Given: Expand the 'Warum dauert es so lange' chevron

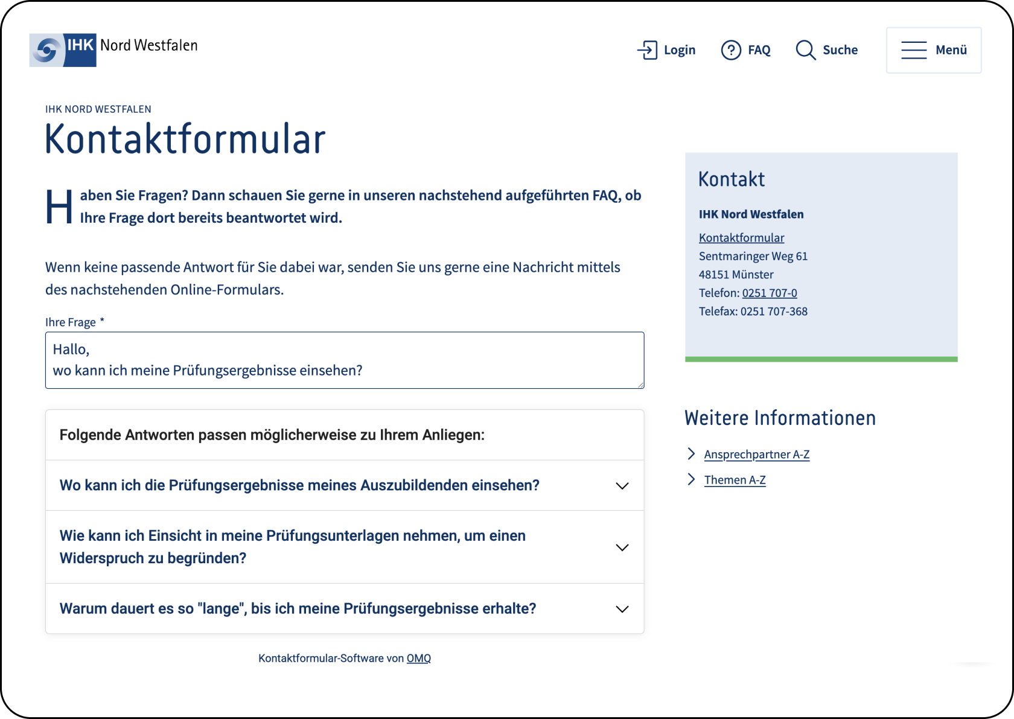Looking at the screenshot, I should (x=622, y=609).
